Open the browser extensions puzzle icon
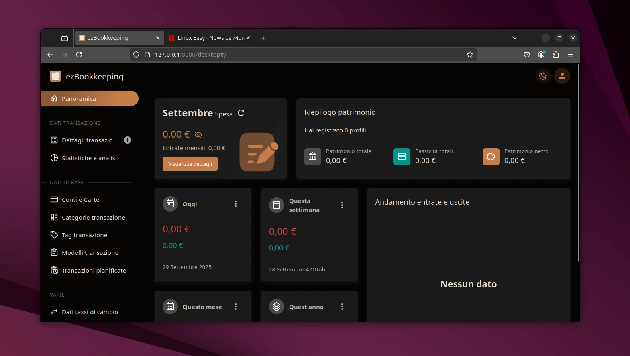The height and width of the screenshot is (356, 630). [556, 55]
